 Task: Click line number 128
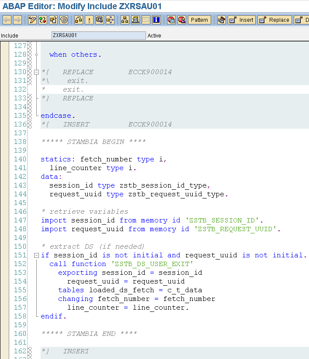click(20, 55)
